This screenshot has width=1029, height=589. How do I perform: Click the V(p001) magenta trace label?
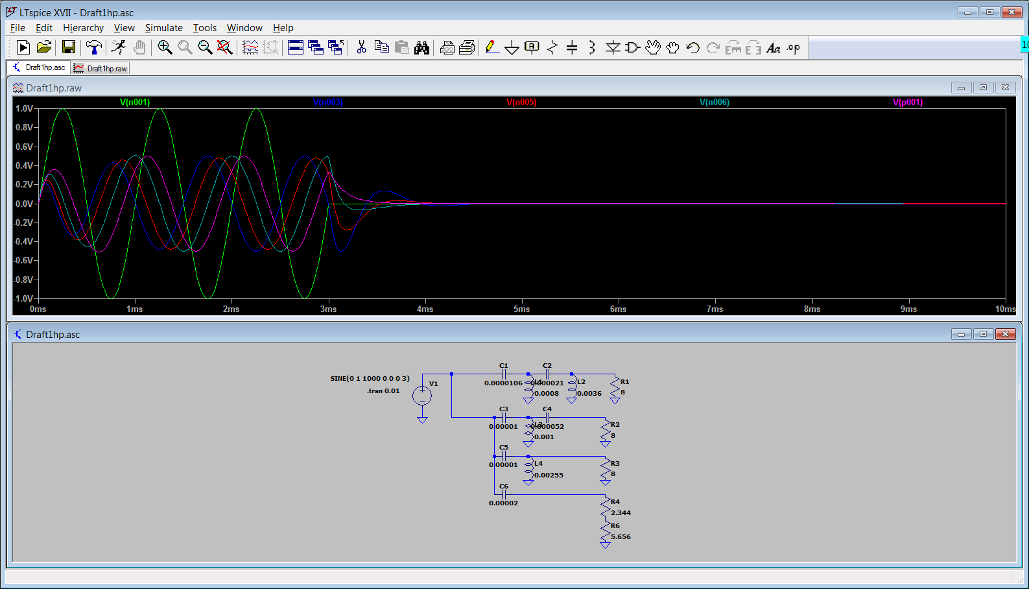908,102
